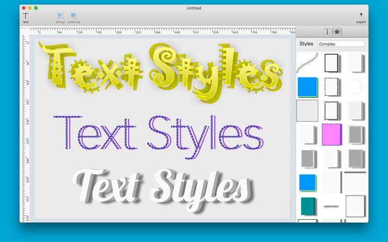
Task: Select the large light grey outlined square style
Action: tap(307, 111)
